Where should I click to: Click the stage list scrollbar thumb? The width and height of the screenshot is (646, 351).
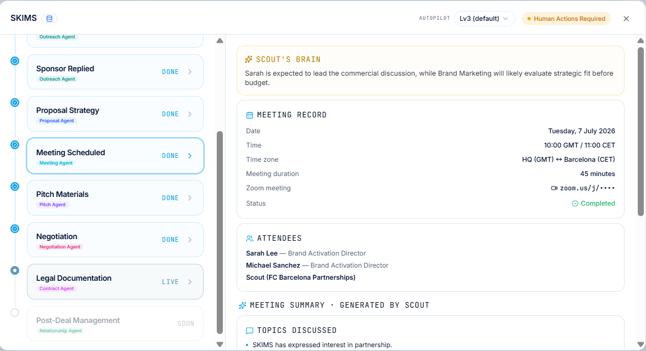coord(220,233)
